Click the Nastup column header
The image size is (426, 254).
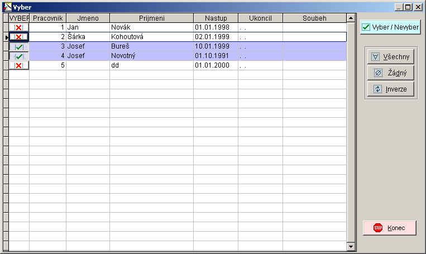point(216,18)
